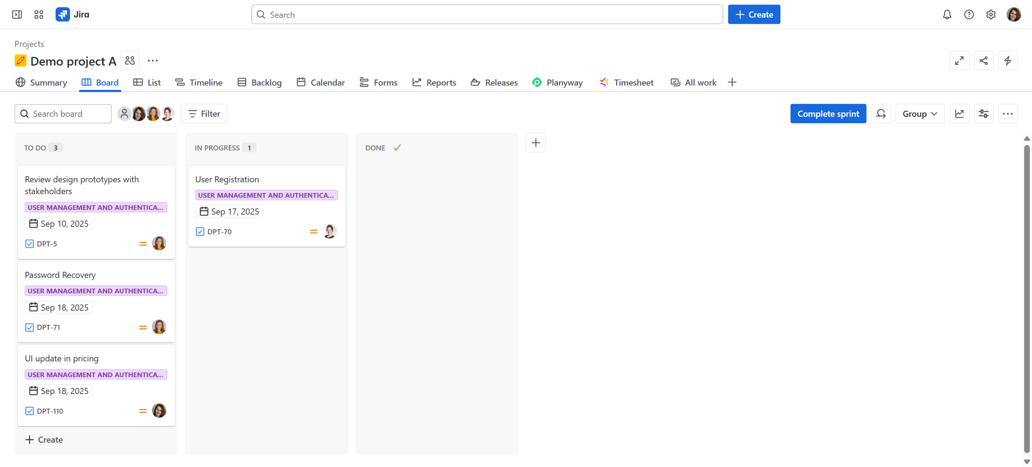Open the app switcher grid icon
1032x467 pixels.
click(x=39, y=15)
